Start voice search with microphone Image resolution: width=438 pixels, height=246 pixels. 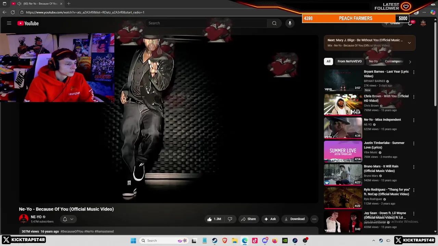(290, 23)
